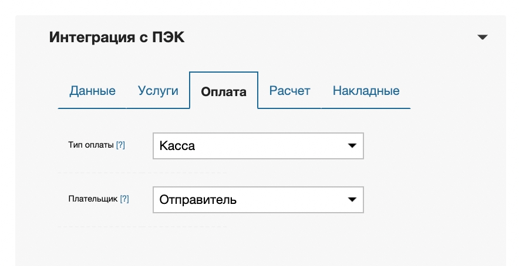Screen dimensions: 519x266
Task: Click the dashed separator below Тип оплаты
Action: [x=141, y=173]
